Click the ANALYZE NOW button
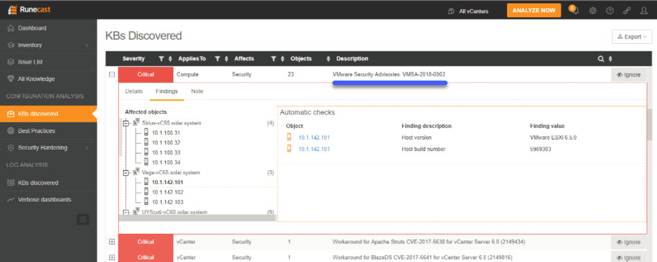This screenshot has height=262, width=657. point(534,10)
